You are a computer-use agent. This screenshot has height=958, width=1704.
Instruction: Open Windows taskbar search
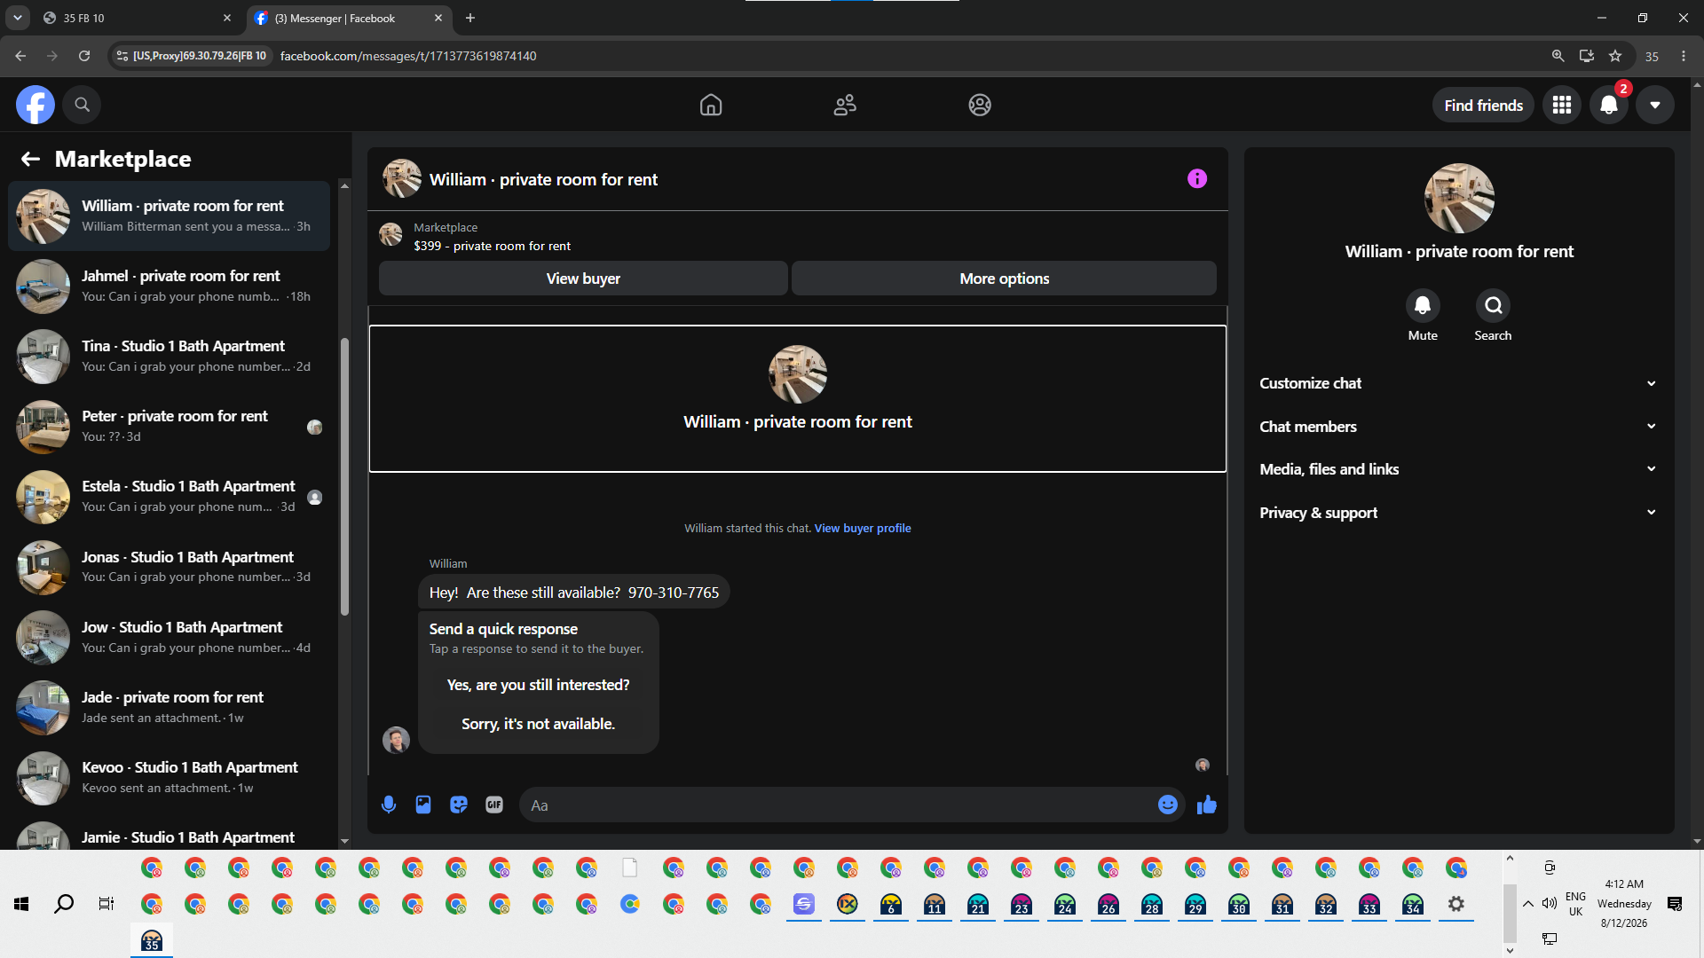64,904
